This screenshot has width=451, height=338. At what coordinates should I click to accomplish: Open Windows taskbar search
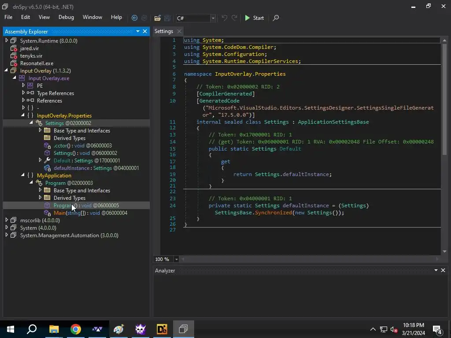pyautogui.click(x=32, y=329)
